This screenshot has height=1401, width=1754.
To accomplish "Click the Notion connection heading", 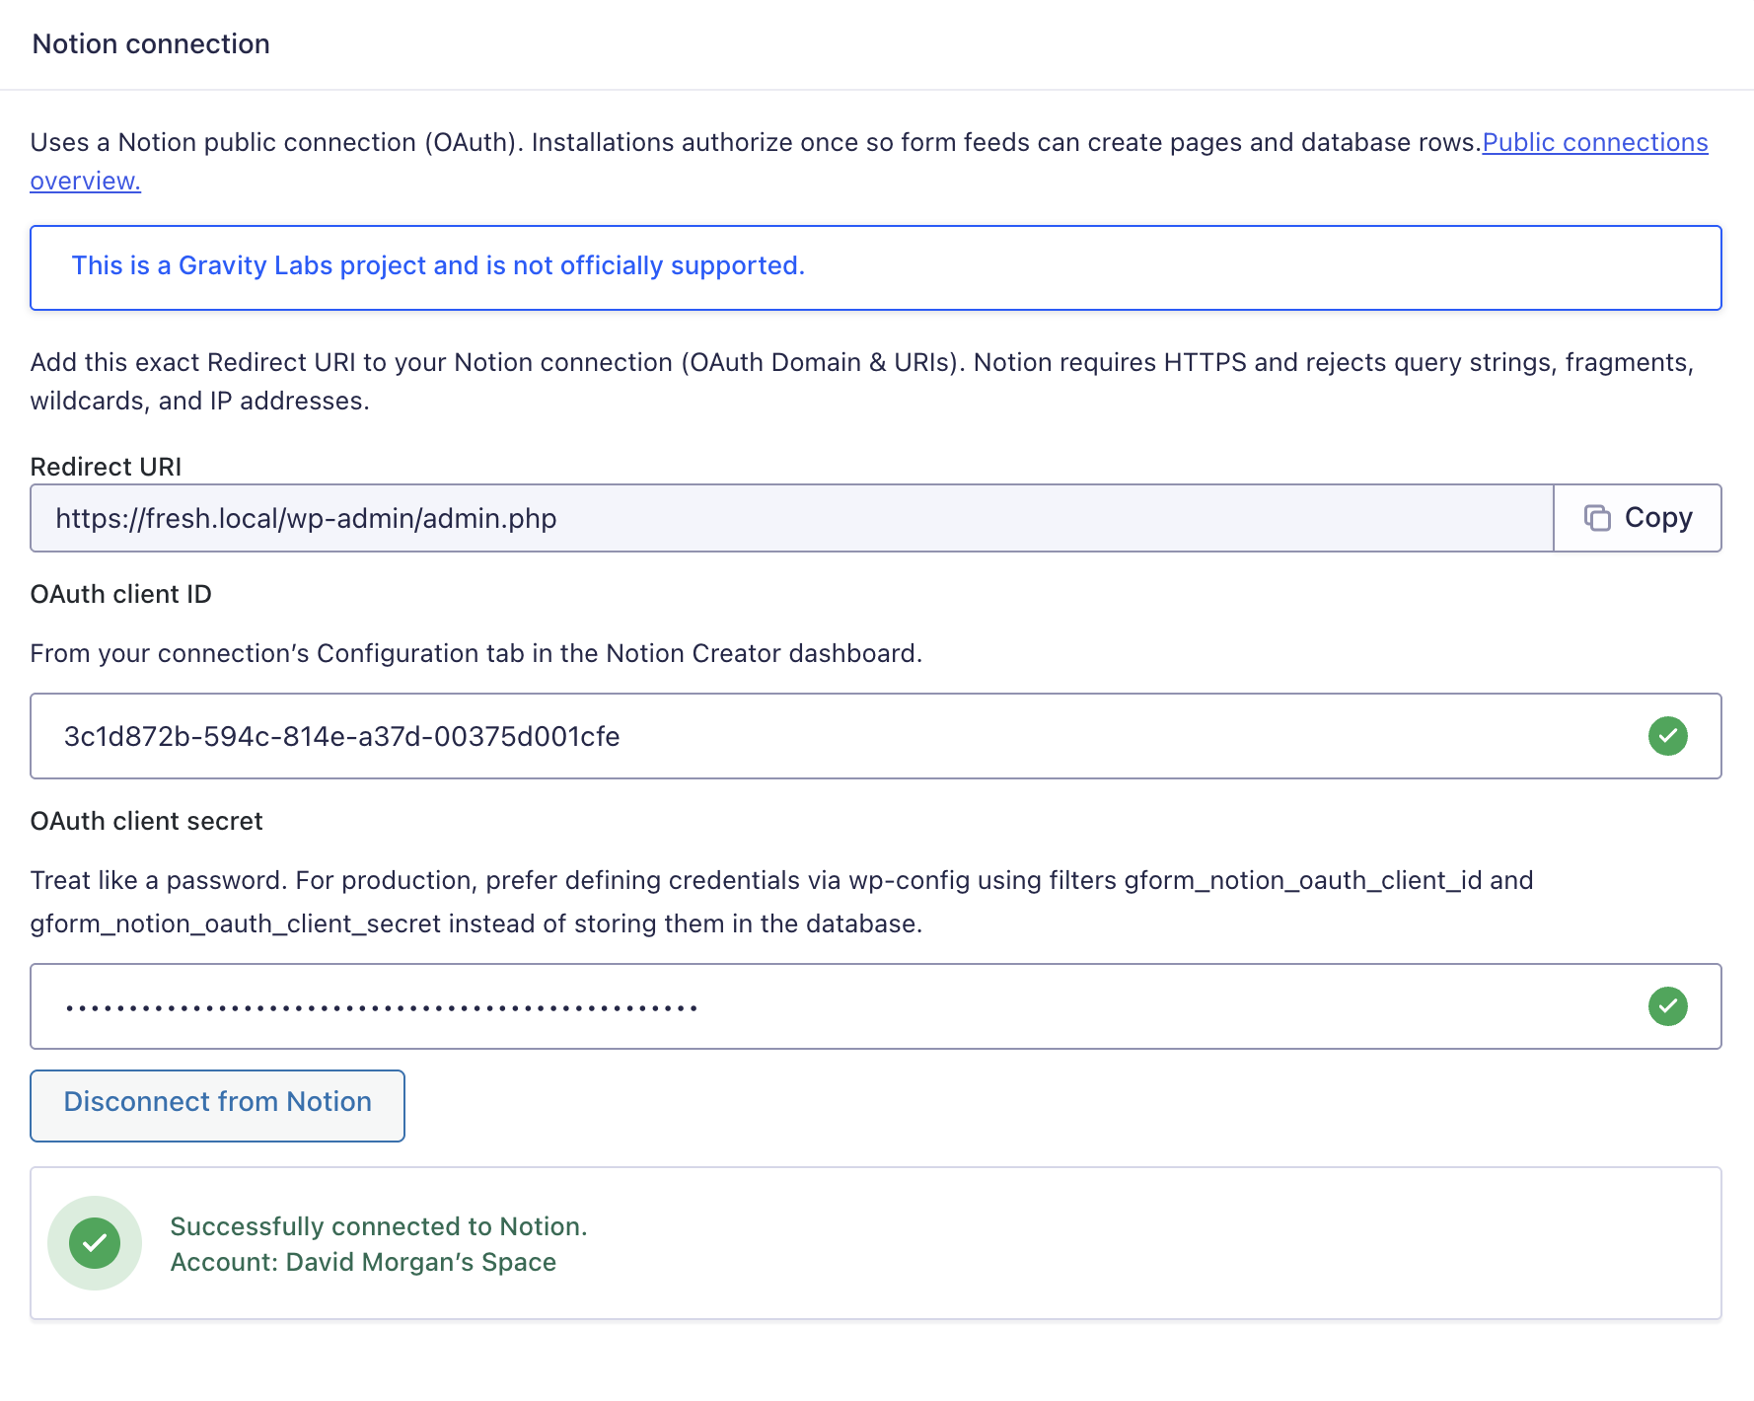I will (x=151, y=44).
